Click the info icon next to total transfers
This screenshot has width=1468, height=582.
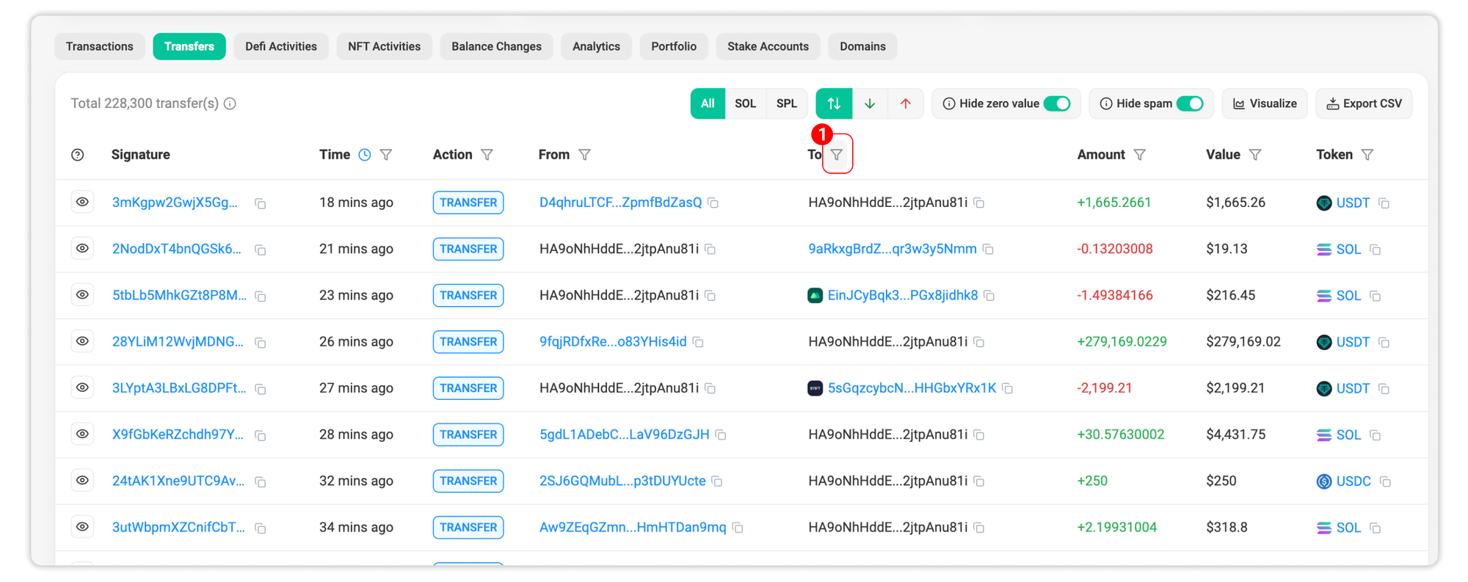click(x=230, y=103)
